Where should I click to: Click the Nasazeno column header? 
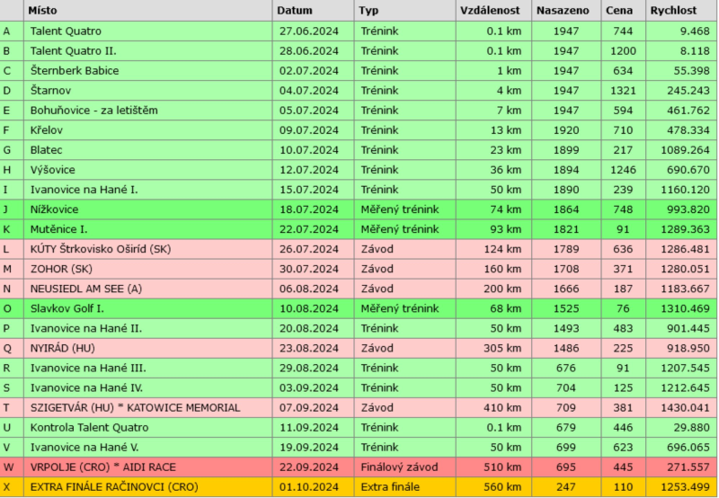563,11
